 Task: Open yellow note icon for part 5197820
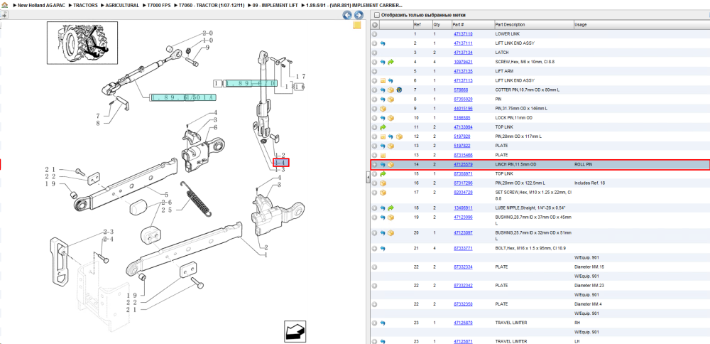point(383,136)
